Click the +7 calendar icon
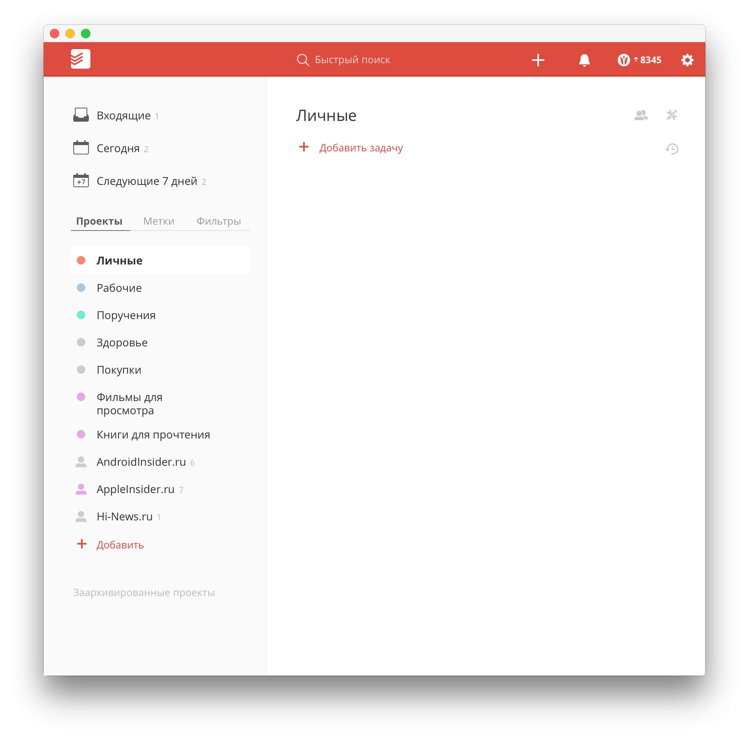This screenshot has height=738, width=749. (x=81, y=180)
